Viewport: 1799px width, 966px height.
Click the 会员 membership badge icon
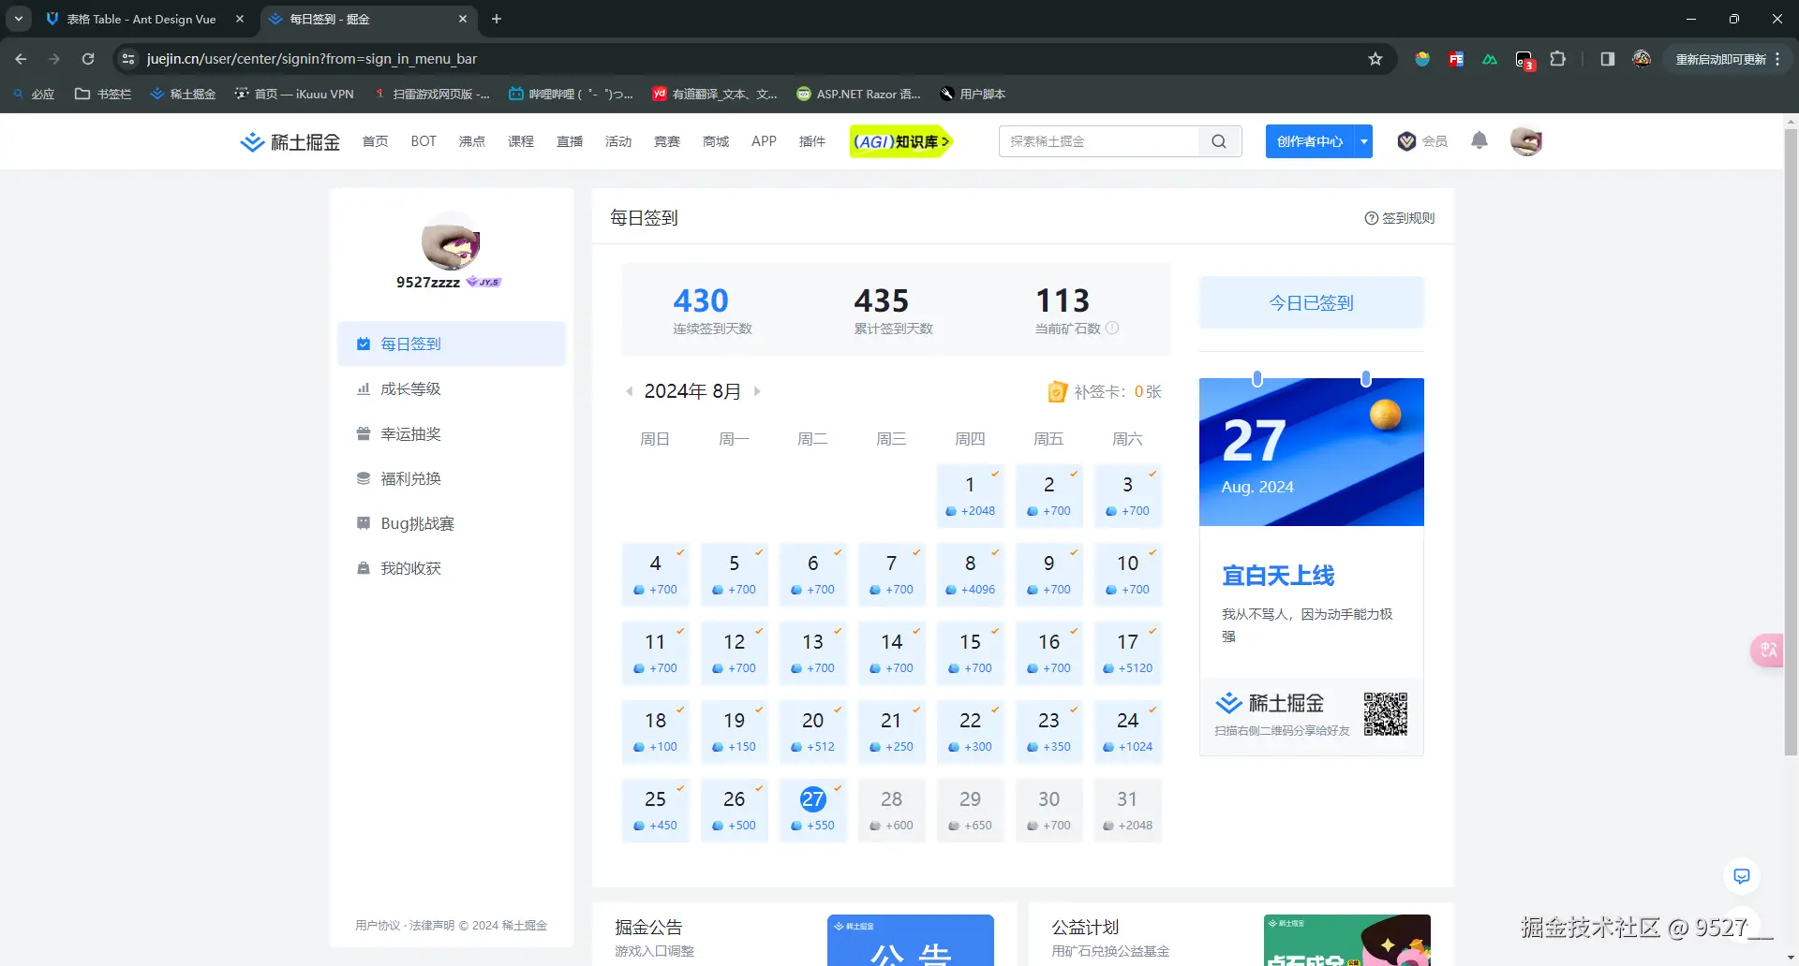(x=1405, y=141)
